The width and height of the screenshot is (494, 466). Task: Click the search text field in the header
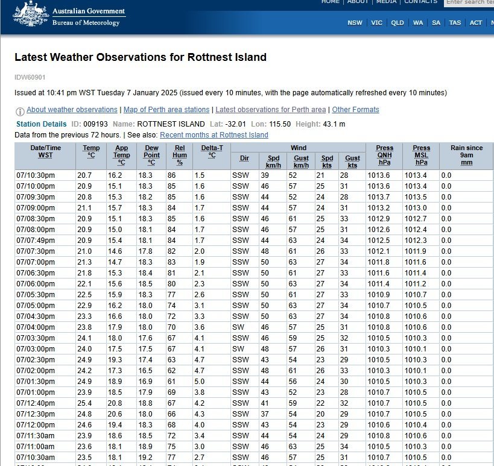469,2
